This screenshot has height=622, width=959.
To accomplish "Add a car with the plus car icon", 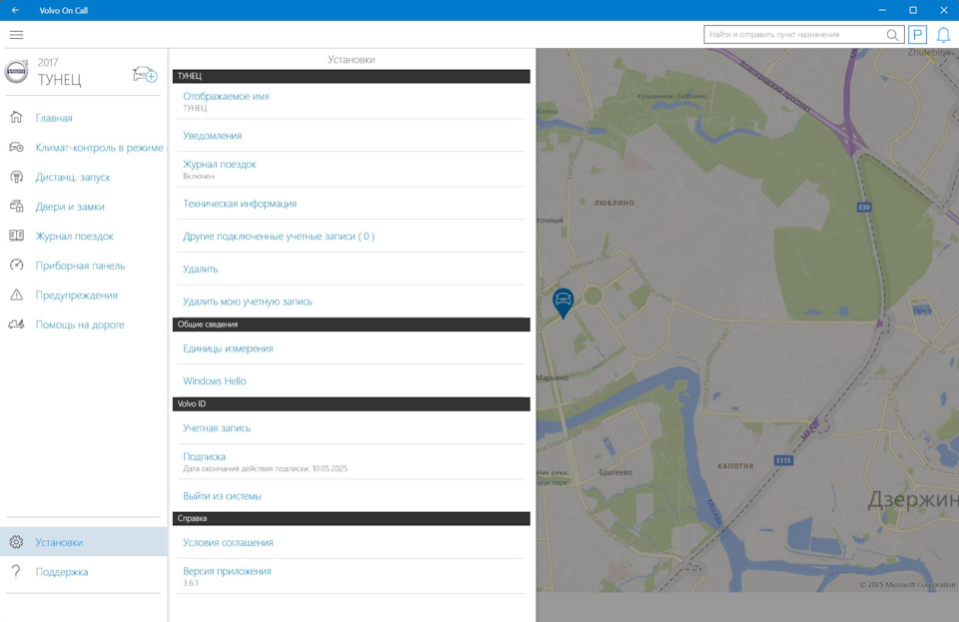I will tap(145, 75).
